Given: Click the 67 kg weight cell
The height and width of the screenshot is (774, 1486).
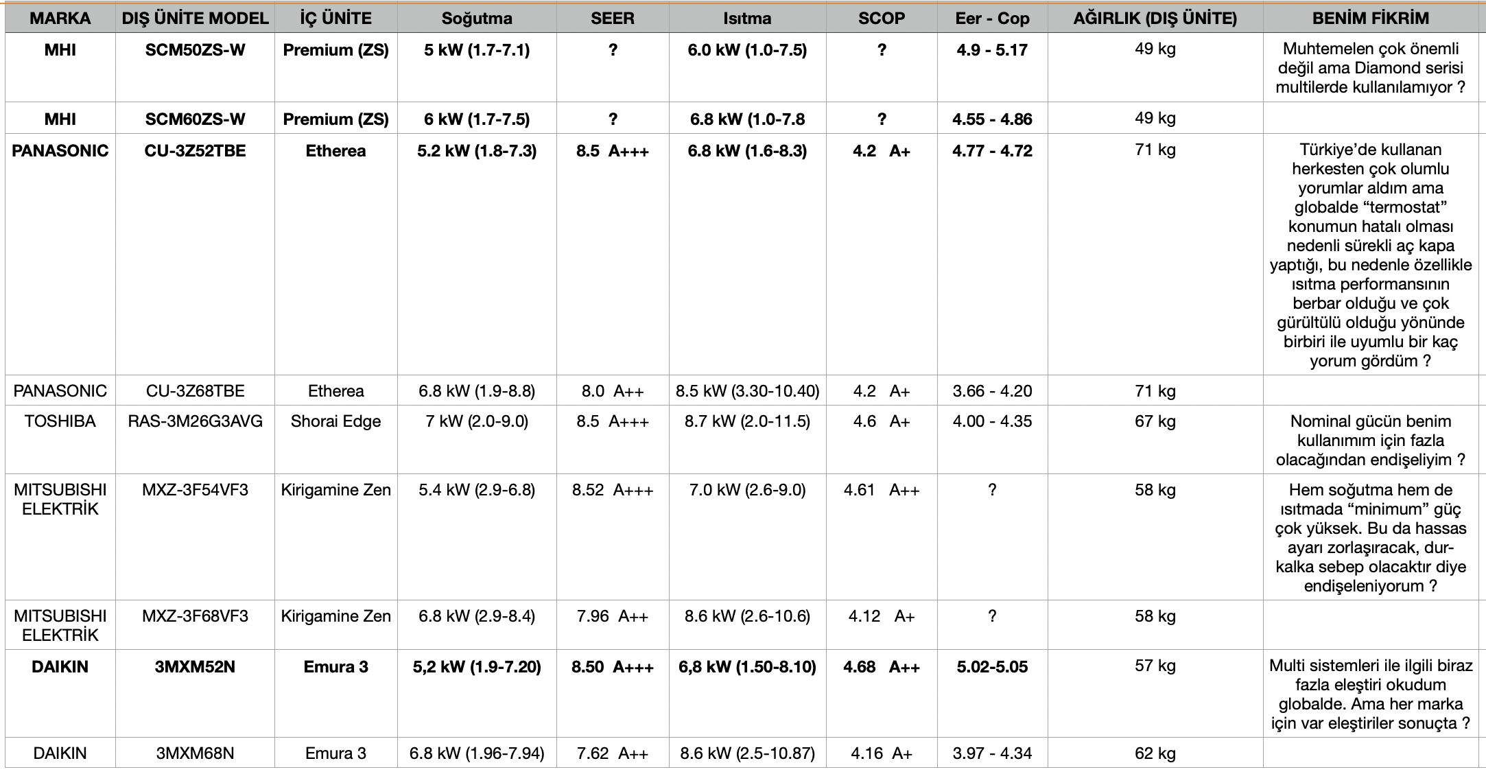Looking at the screenshot, I should coord(1155,421).
